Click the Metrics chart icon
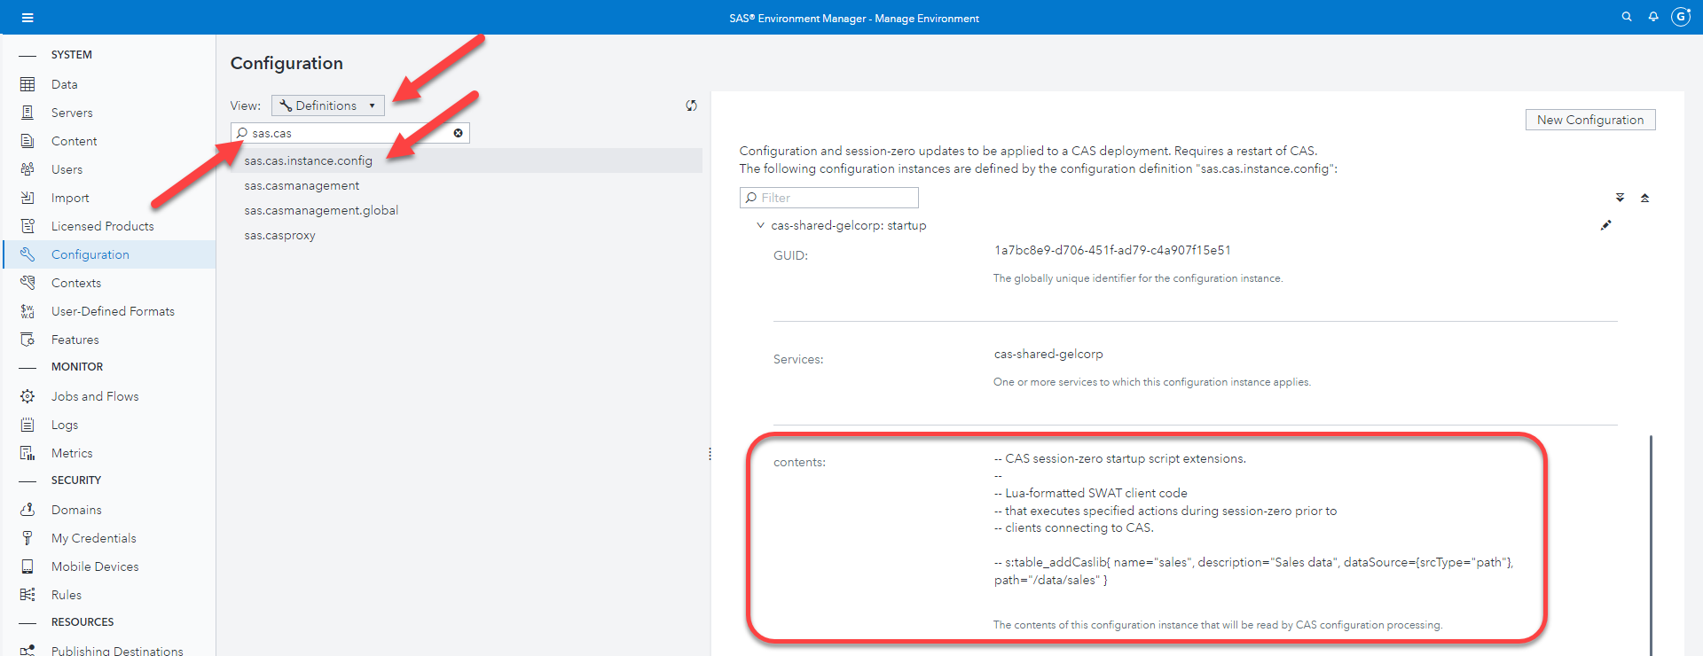1703x656 pixels. (x=27, y=453)
